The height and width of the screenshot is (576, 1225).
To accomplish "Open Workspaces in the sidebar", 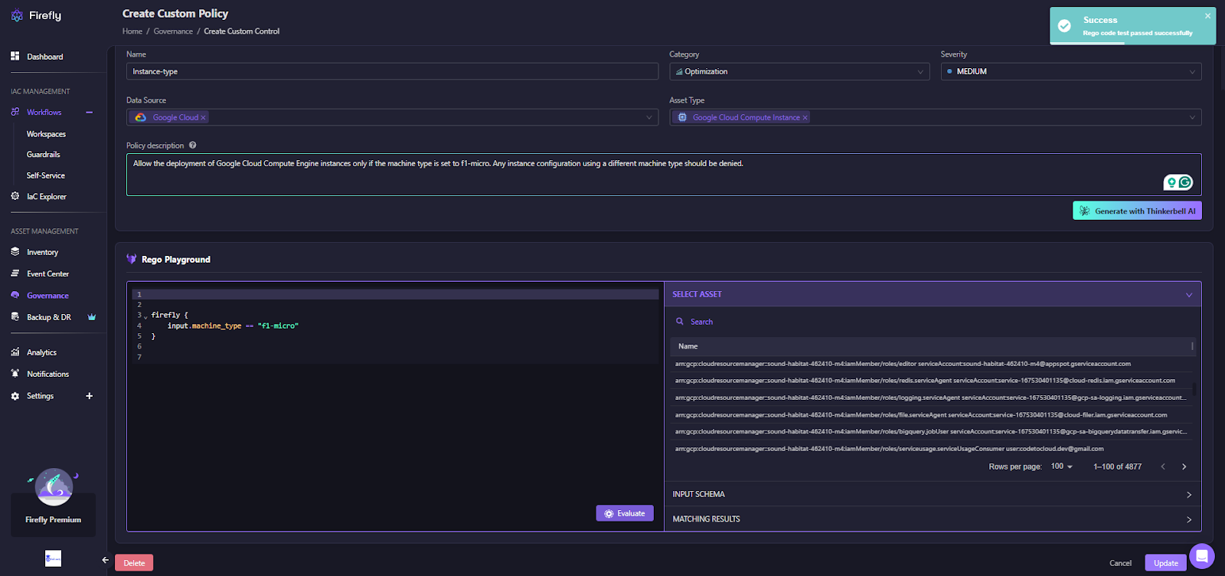I will coord(46,134).
